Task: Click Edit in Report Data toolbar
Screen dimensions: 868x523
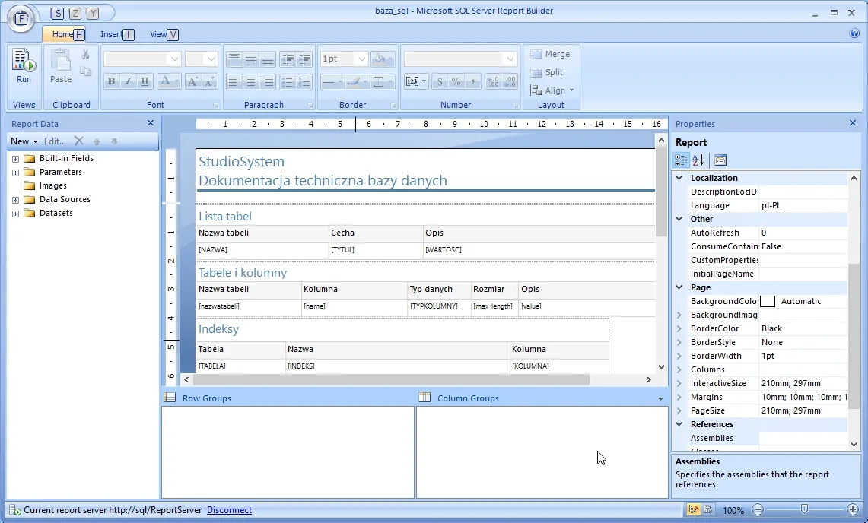Action: pos(55,141)
